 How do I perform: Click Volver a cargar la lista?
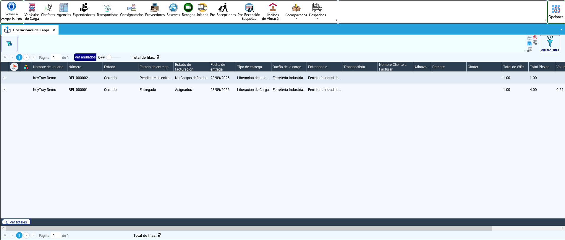coord(12,12)
